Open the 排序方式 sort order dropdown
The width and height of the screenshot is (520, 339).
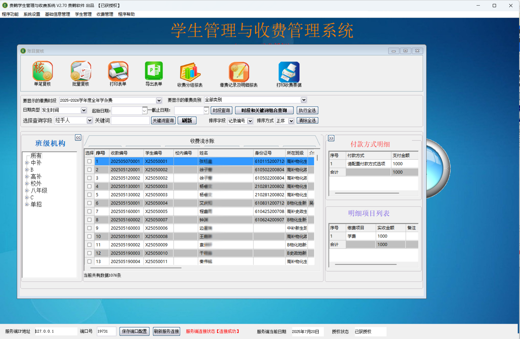pyautogui.click(x=291, y=121)
